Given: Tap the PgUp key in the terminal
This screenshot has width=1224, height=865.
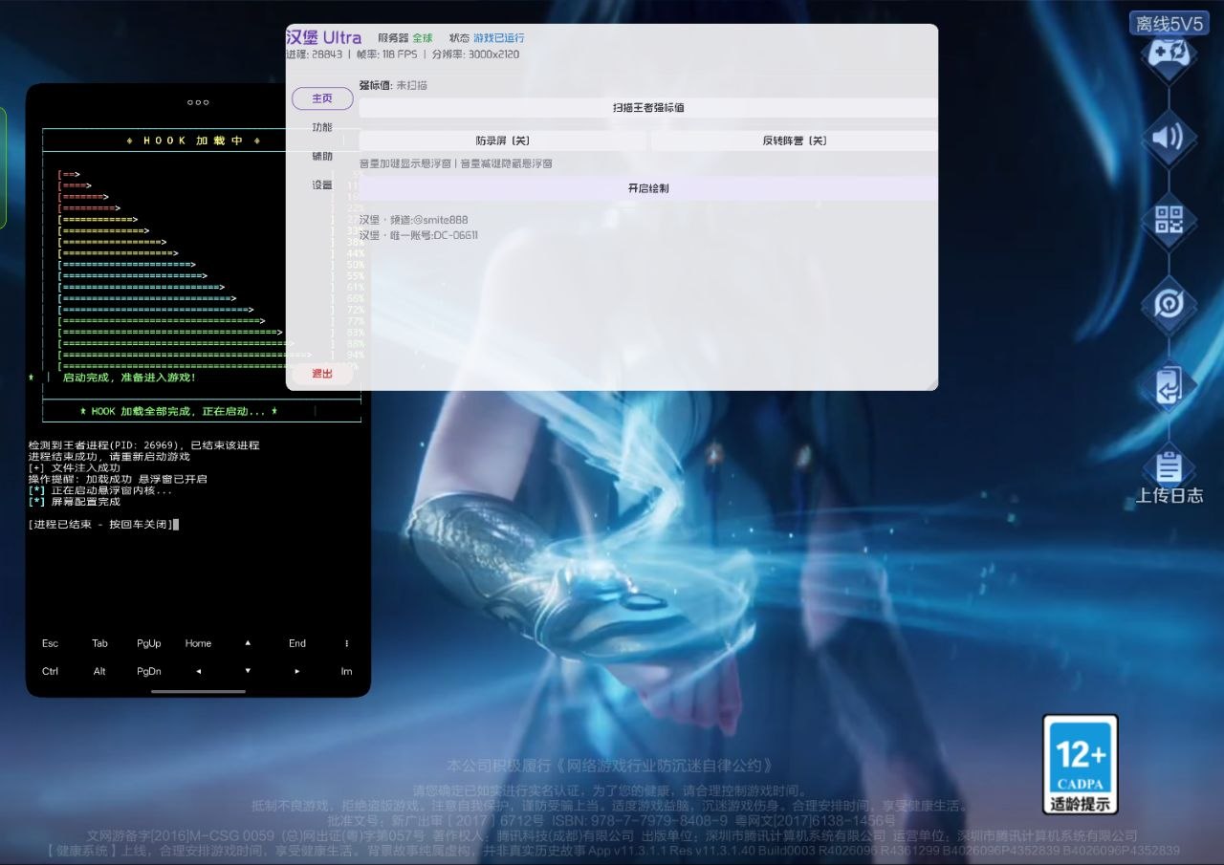Looking at the screenshot, I should (x=149, y=643).
